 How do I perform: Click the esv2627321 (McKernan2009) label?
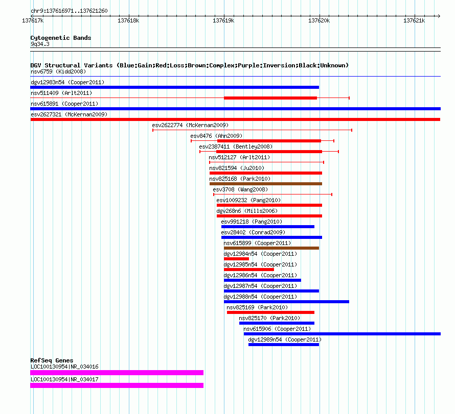69,114
